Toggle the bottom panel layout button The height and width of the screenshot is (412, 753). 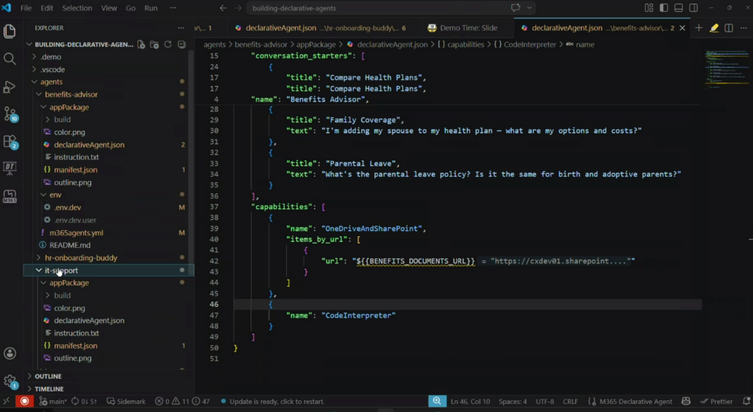point(679,8)
